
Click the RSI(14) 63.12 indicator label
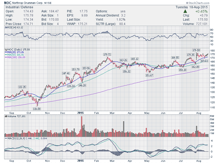[x=15, y=28]
